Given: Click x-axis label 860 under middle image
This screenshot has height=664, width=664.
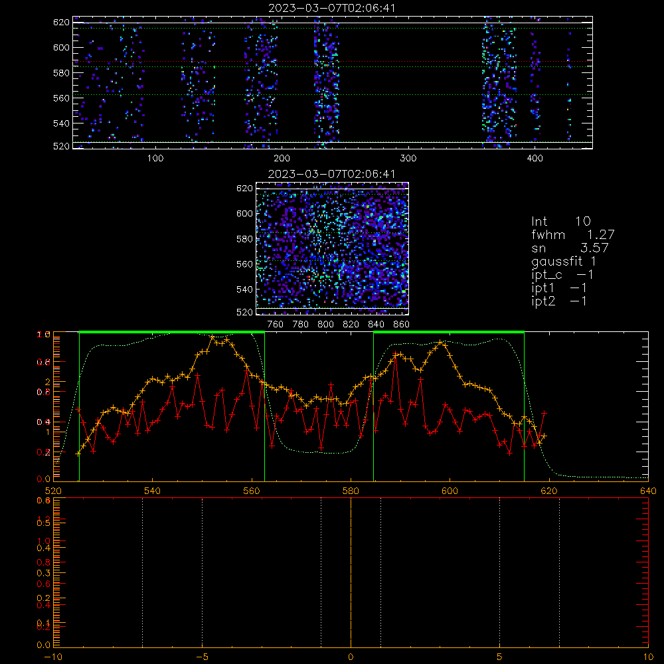Looking at the screenshot, I should (402, 325).
